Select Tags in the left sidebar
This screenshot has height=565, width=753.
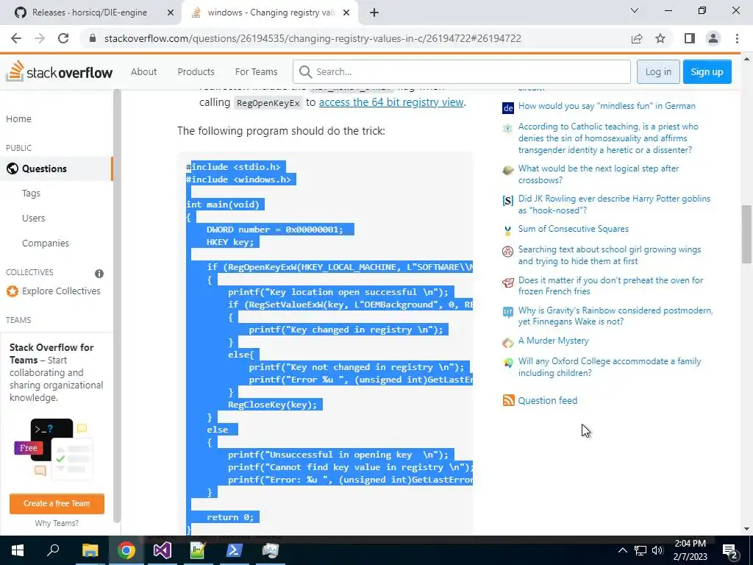[x=31, y=193]
